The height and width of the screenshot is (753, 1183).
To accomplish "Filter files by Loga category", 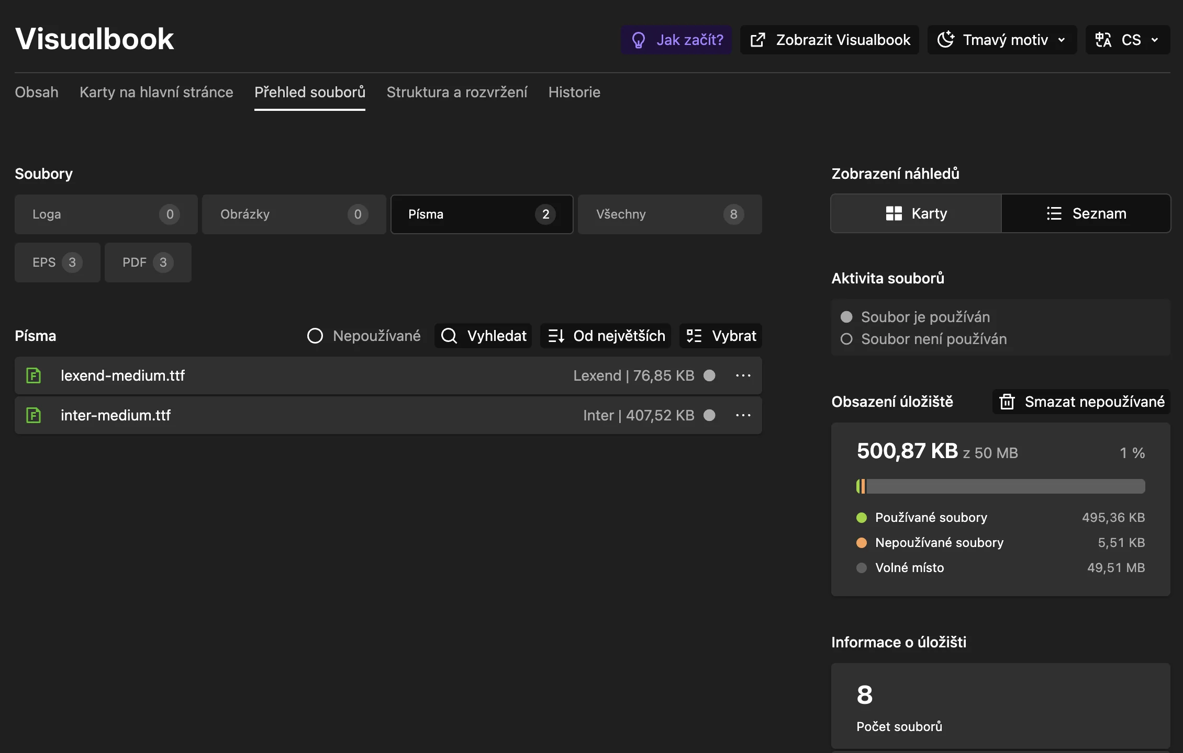I will (106, 214).
